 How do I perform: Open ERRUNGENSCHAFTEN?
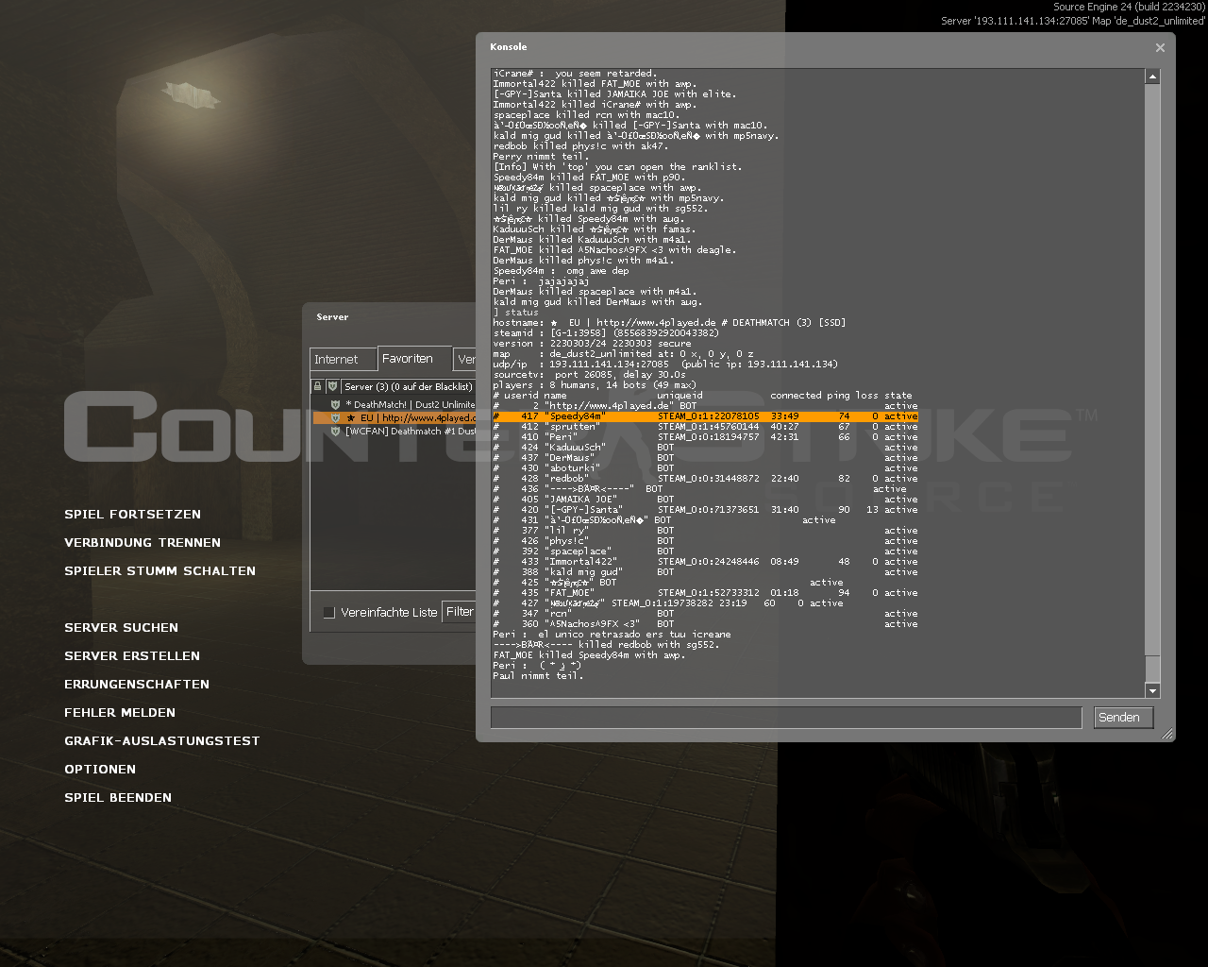(137, 685)
